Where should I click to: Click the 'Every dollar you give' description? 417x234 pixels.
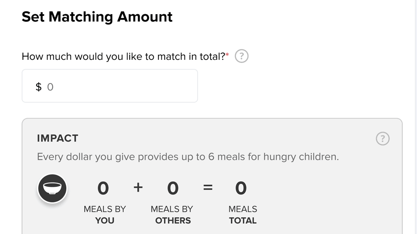pyautogui.click(x=188, y=157)
